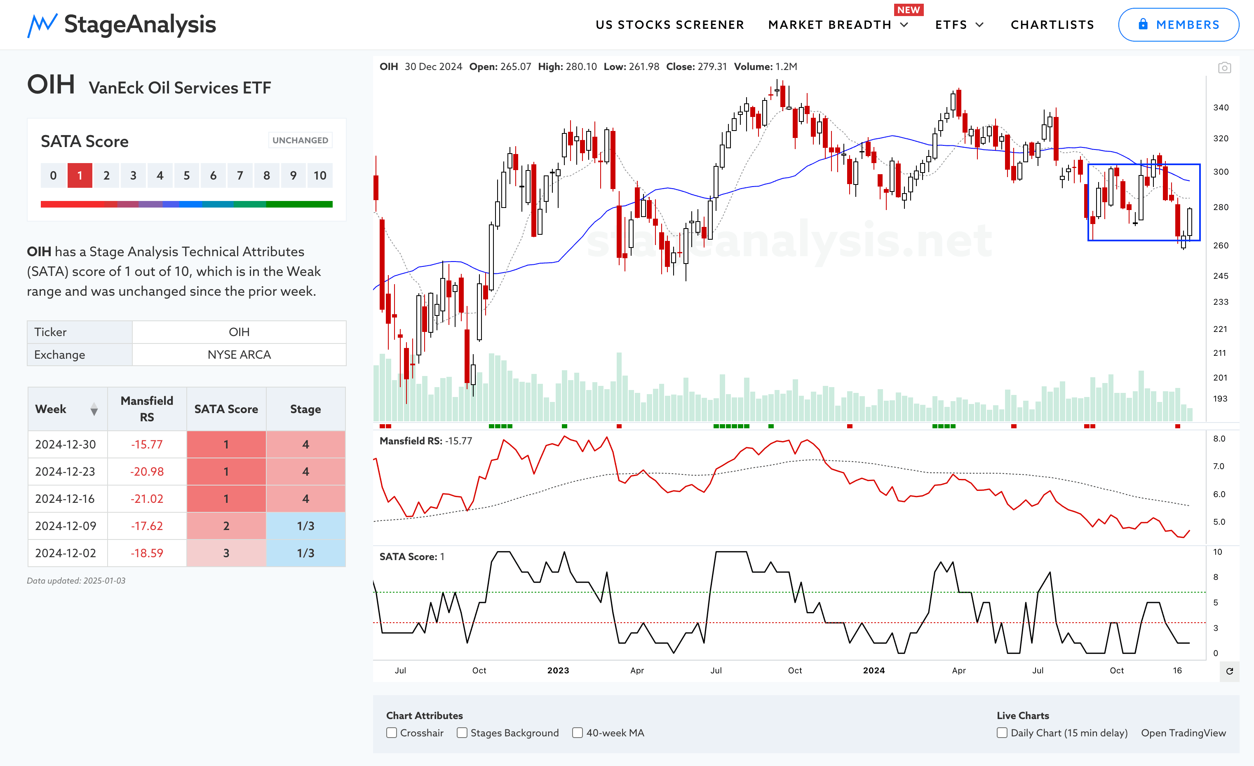
Task: Click the chart Volume: 1.2M readout
Action: coord(766,67)
